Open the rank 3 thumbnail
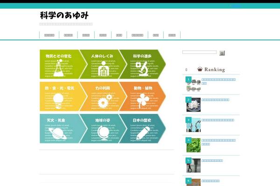This screenshot has width=280, height=186. pyautogui.click(x=194, y=125)
